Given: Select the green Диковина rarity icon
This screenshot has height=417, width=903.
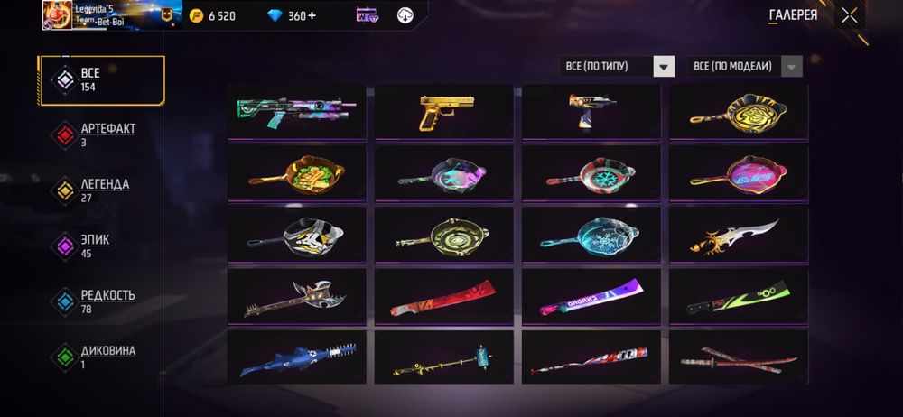Looking at the screenshot, I should [x=64, y=357].
